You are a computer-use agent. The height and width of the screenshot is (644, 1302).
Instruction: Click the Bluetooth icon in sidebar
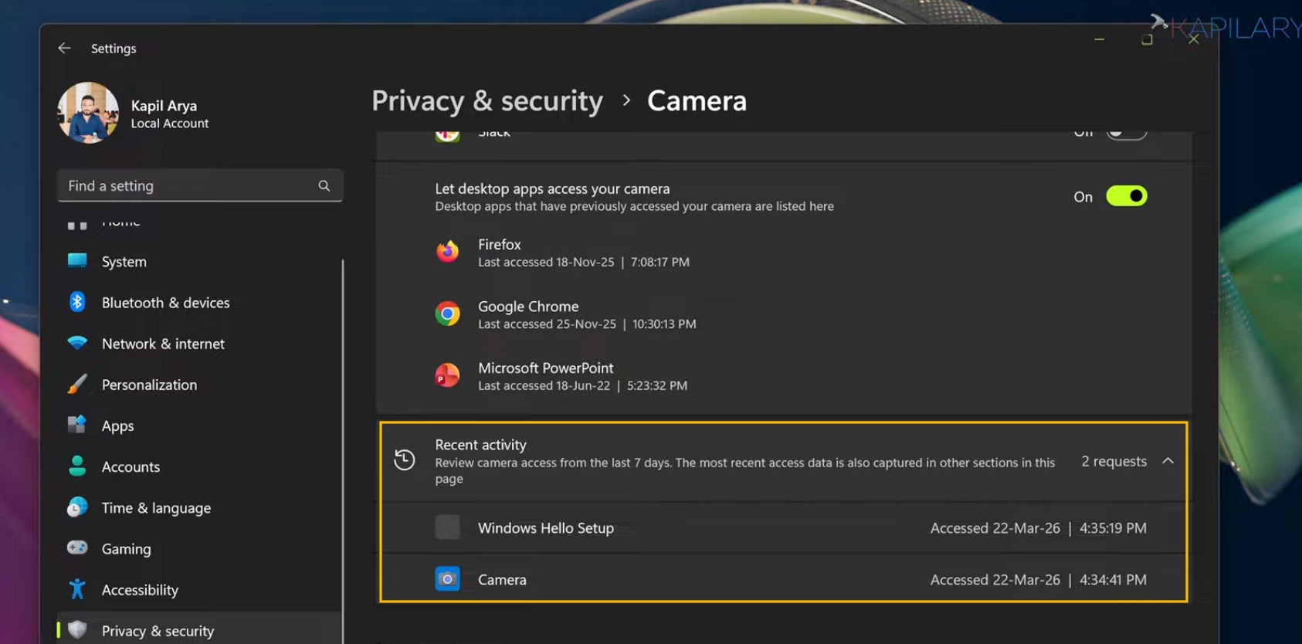(77, 302)
